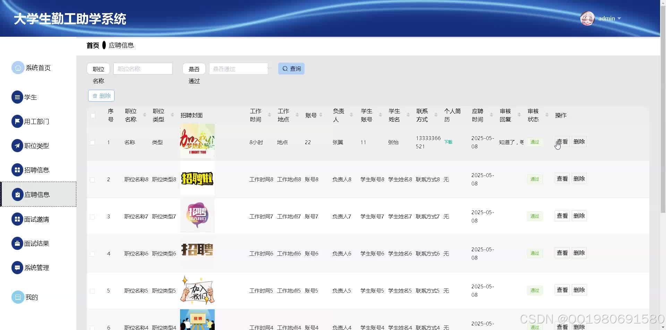Toggle the select-all checkbox in table header
666x330 pixels.
coord(93,115)
